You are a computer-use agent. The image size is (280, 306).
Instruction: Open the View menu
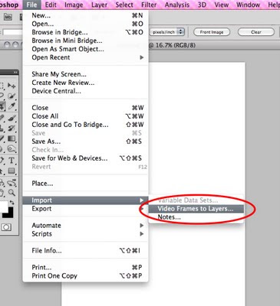222,5
